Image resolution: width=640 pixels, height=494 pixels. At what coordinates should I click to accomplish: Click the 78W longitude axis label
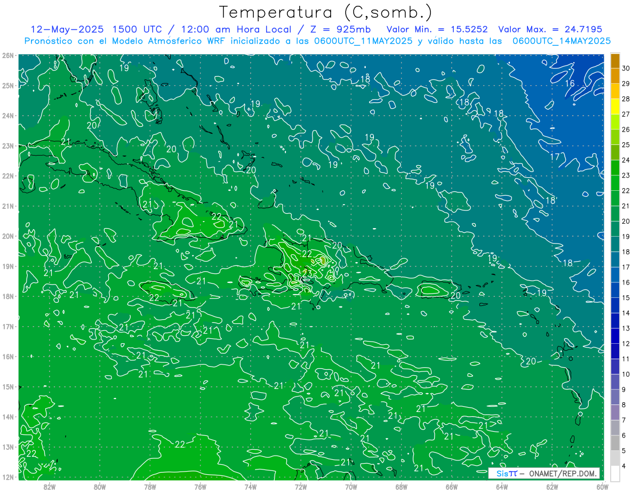(150, 487)
